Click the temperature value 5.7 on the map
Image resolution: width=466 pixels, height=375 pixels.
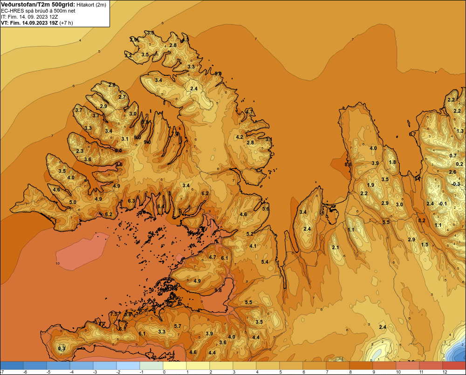point(178,326)
